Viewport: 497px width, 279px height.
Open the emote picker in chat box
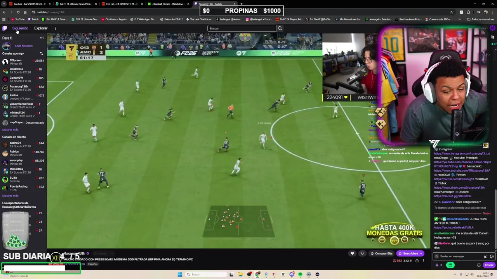coord(492,257)
